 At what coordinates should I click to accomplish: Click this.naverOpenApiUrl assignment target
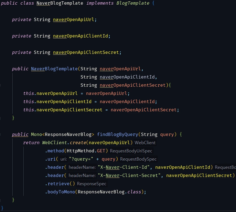coord(50,94)
